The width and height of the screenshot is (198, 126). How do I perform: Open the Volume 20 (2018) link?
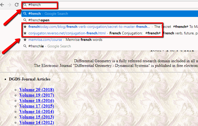37,90
